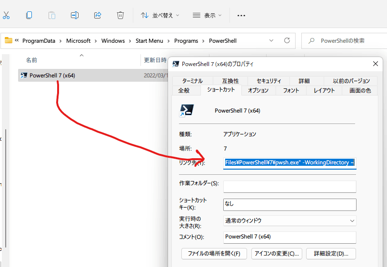Switch to the オプション tab

(x=258, y=90)
